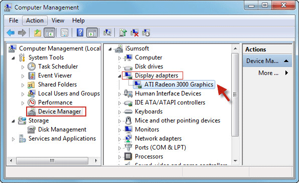This screenshot has height=183, width=299.
Task: Click Uninstall device icon with red X
Action: click(134, 32)
